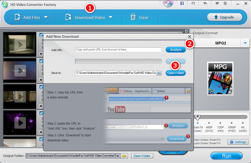
Task: Minimize the HD Video Converter window
Action: (x=237, y=4)
